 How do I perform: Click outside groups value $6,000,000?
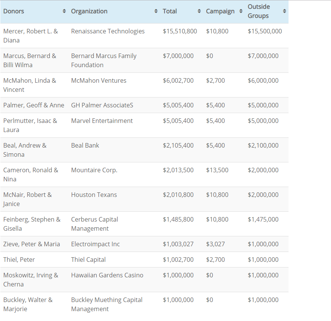pyautogui.click(x=263, y=81)
